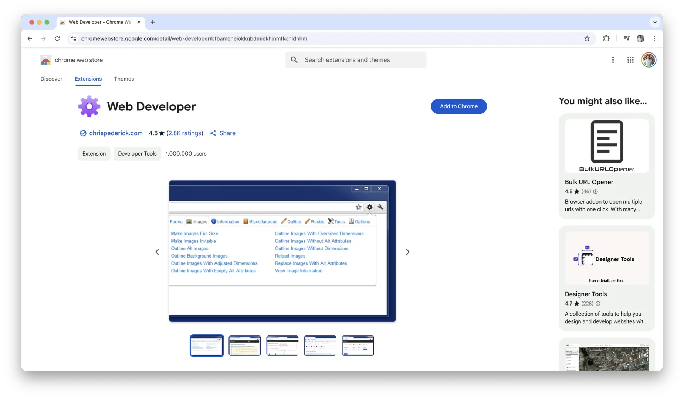Viewport: 684px width, 399px height.
Task: Advance the screenshot carousel with the right arrow
Action: click(x=408, y=252)
